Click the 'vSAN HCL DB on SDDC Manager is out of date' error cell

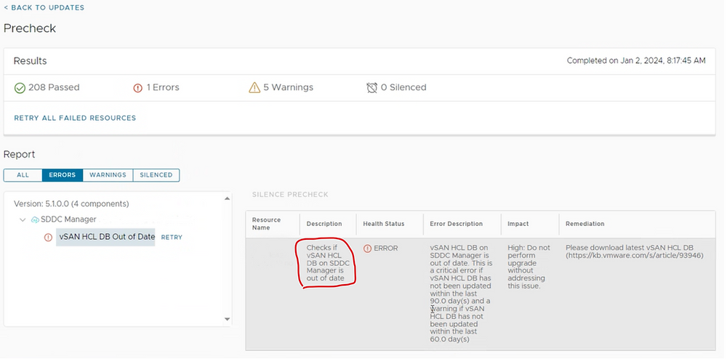tap(460, 293)
